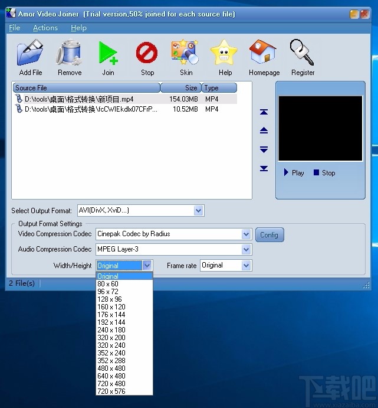378x408 pixels.
Task: Choose 240 x 180 resolution
Action: (x=124, y=330)
